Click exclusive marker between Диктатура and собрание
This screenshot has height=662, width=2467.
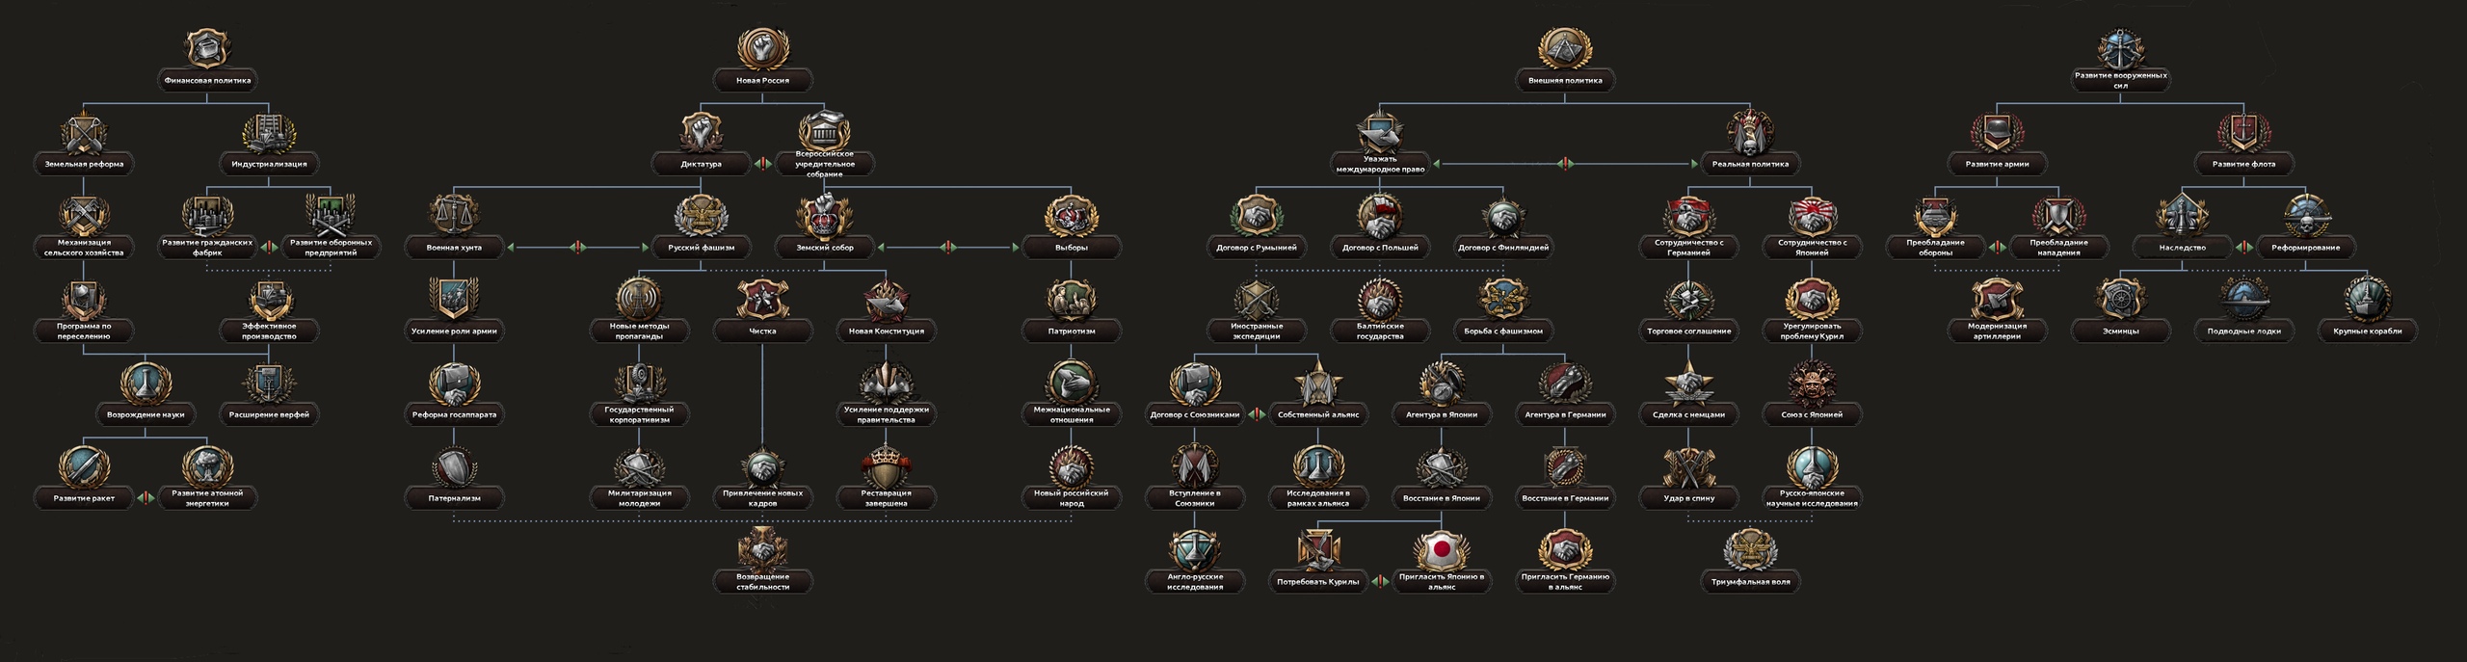[x=762, y=164]
